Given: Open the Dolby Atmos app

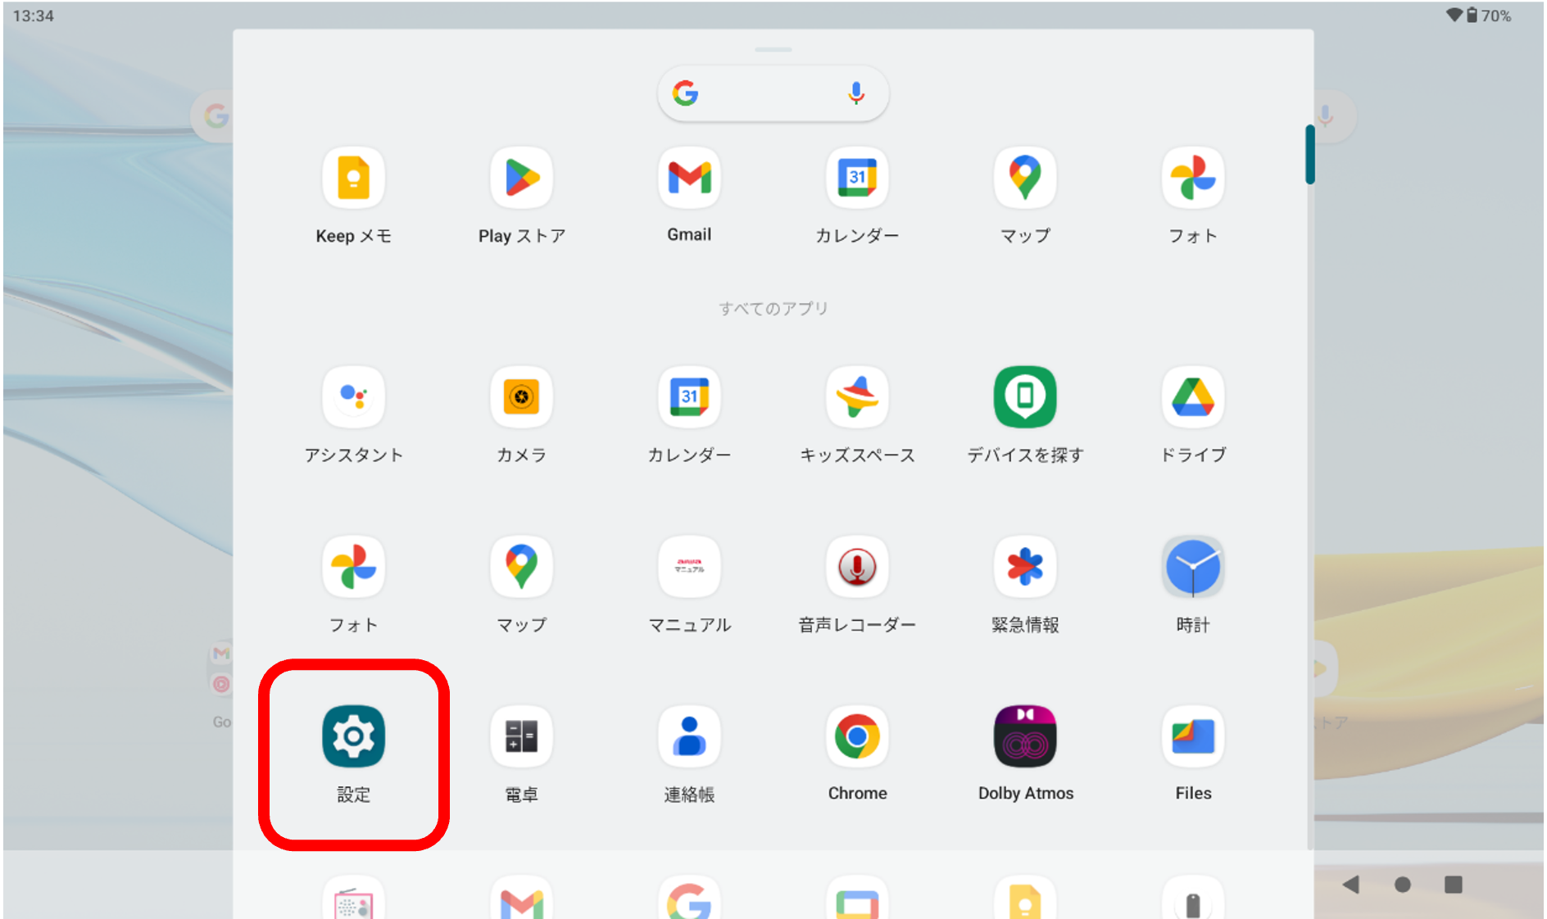Looking at the screenshot, I should pyautogui.click(x=1025, y=736).
